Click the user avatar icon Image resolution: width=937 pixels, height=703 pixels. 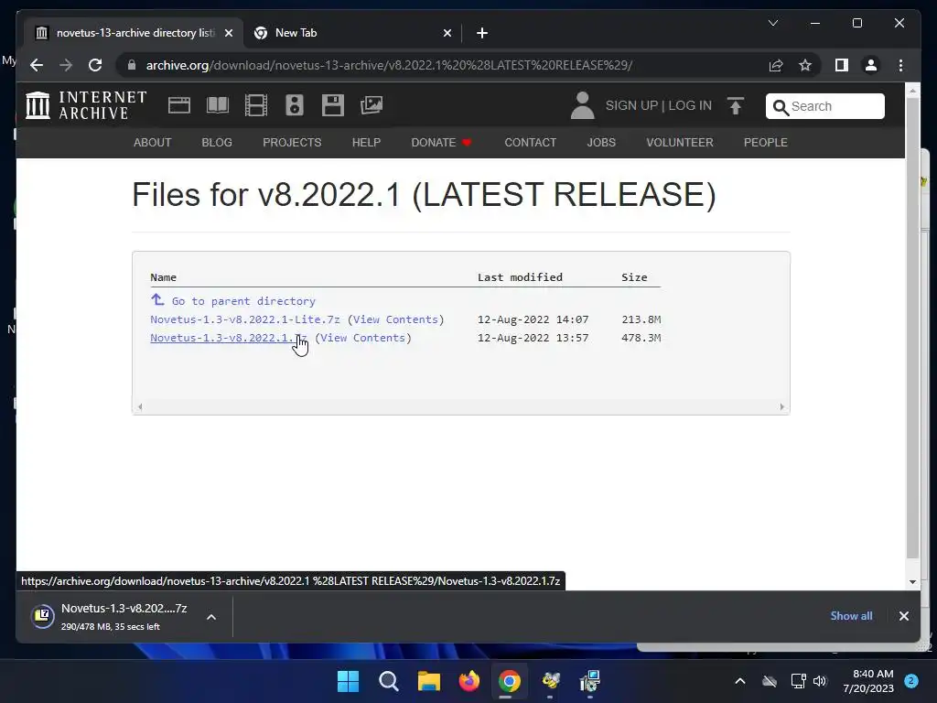[x=582, y=105]
